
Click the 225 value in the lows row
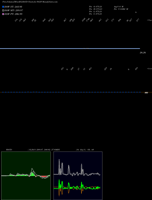(105, 69)
